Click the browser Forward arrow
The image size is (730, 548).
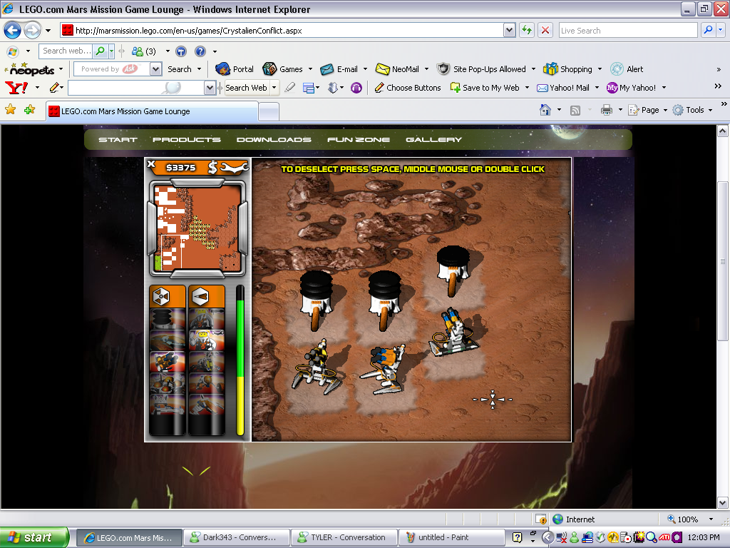[x=32, y=30]
